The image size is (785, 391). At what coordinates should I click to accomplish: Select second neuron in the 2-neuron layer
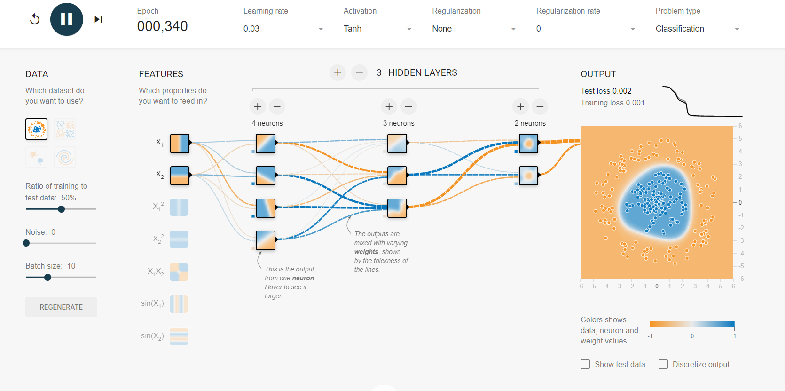tap(529, 176)
